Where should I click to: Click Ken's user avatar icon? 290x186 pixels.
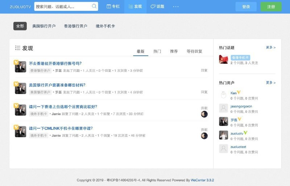[223, 95]
